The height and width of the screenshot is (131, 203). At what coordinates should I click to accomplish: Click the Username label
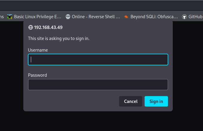tap(38, 50)
